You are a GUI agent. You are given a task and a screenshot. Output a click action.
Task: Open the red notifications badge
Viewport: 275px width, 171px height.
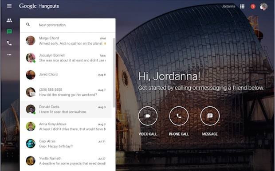tap(253, 7)
